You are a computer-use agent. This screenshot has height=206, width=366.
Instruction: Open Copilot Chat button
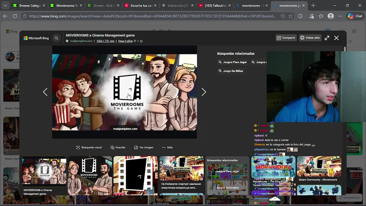click(x=355, y=16)
